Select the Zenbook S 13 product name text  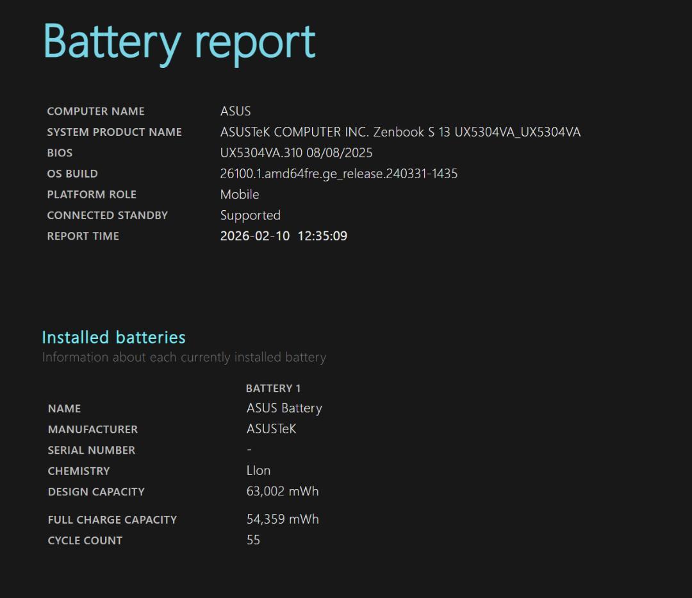point(400,132)
